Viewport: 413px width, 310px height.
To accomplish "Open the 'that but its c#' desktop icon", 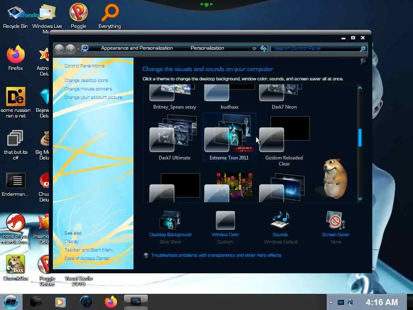I will 16,145.
